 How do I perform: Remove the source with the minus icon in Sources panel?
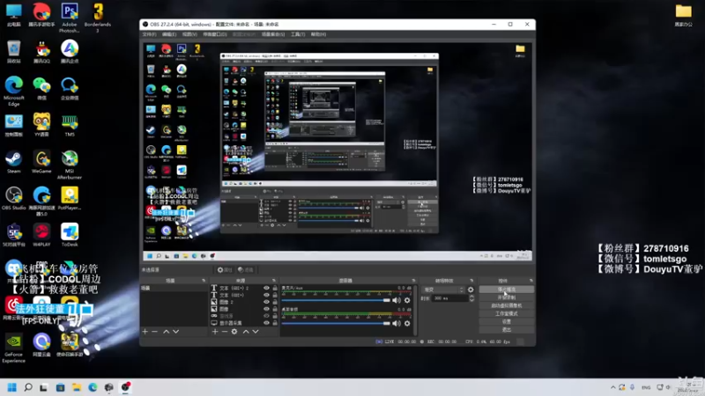(225, 332)
